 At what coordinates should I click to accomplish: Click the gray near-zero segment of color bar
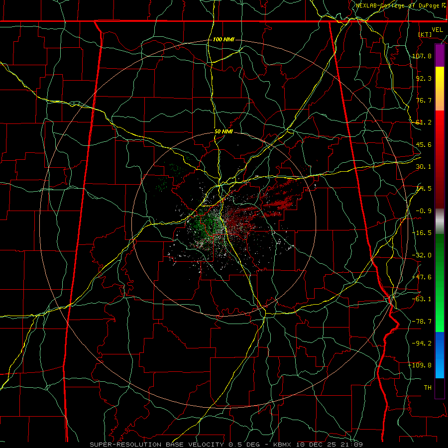[x=440, y=222]
